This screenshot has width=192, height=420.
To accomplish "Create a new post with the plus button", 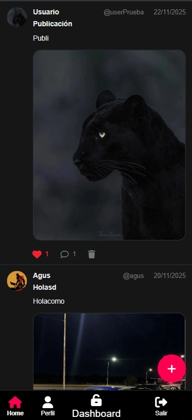I will point(171,369).
